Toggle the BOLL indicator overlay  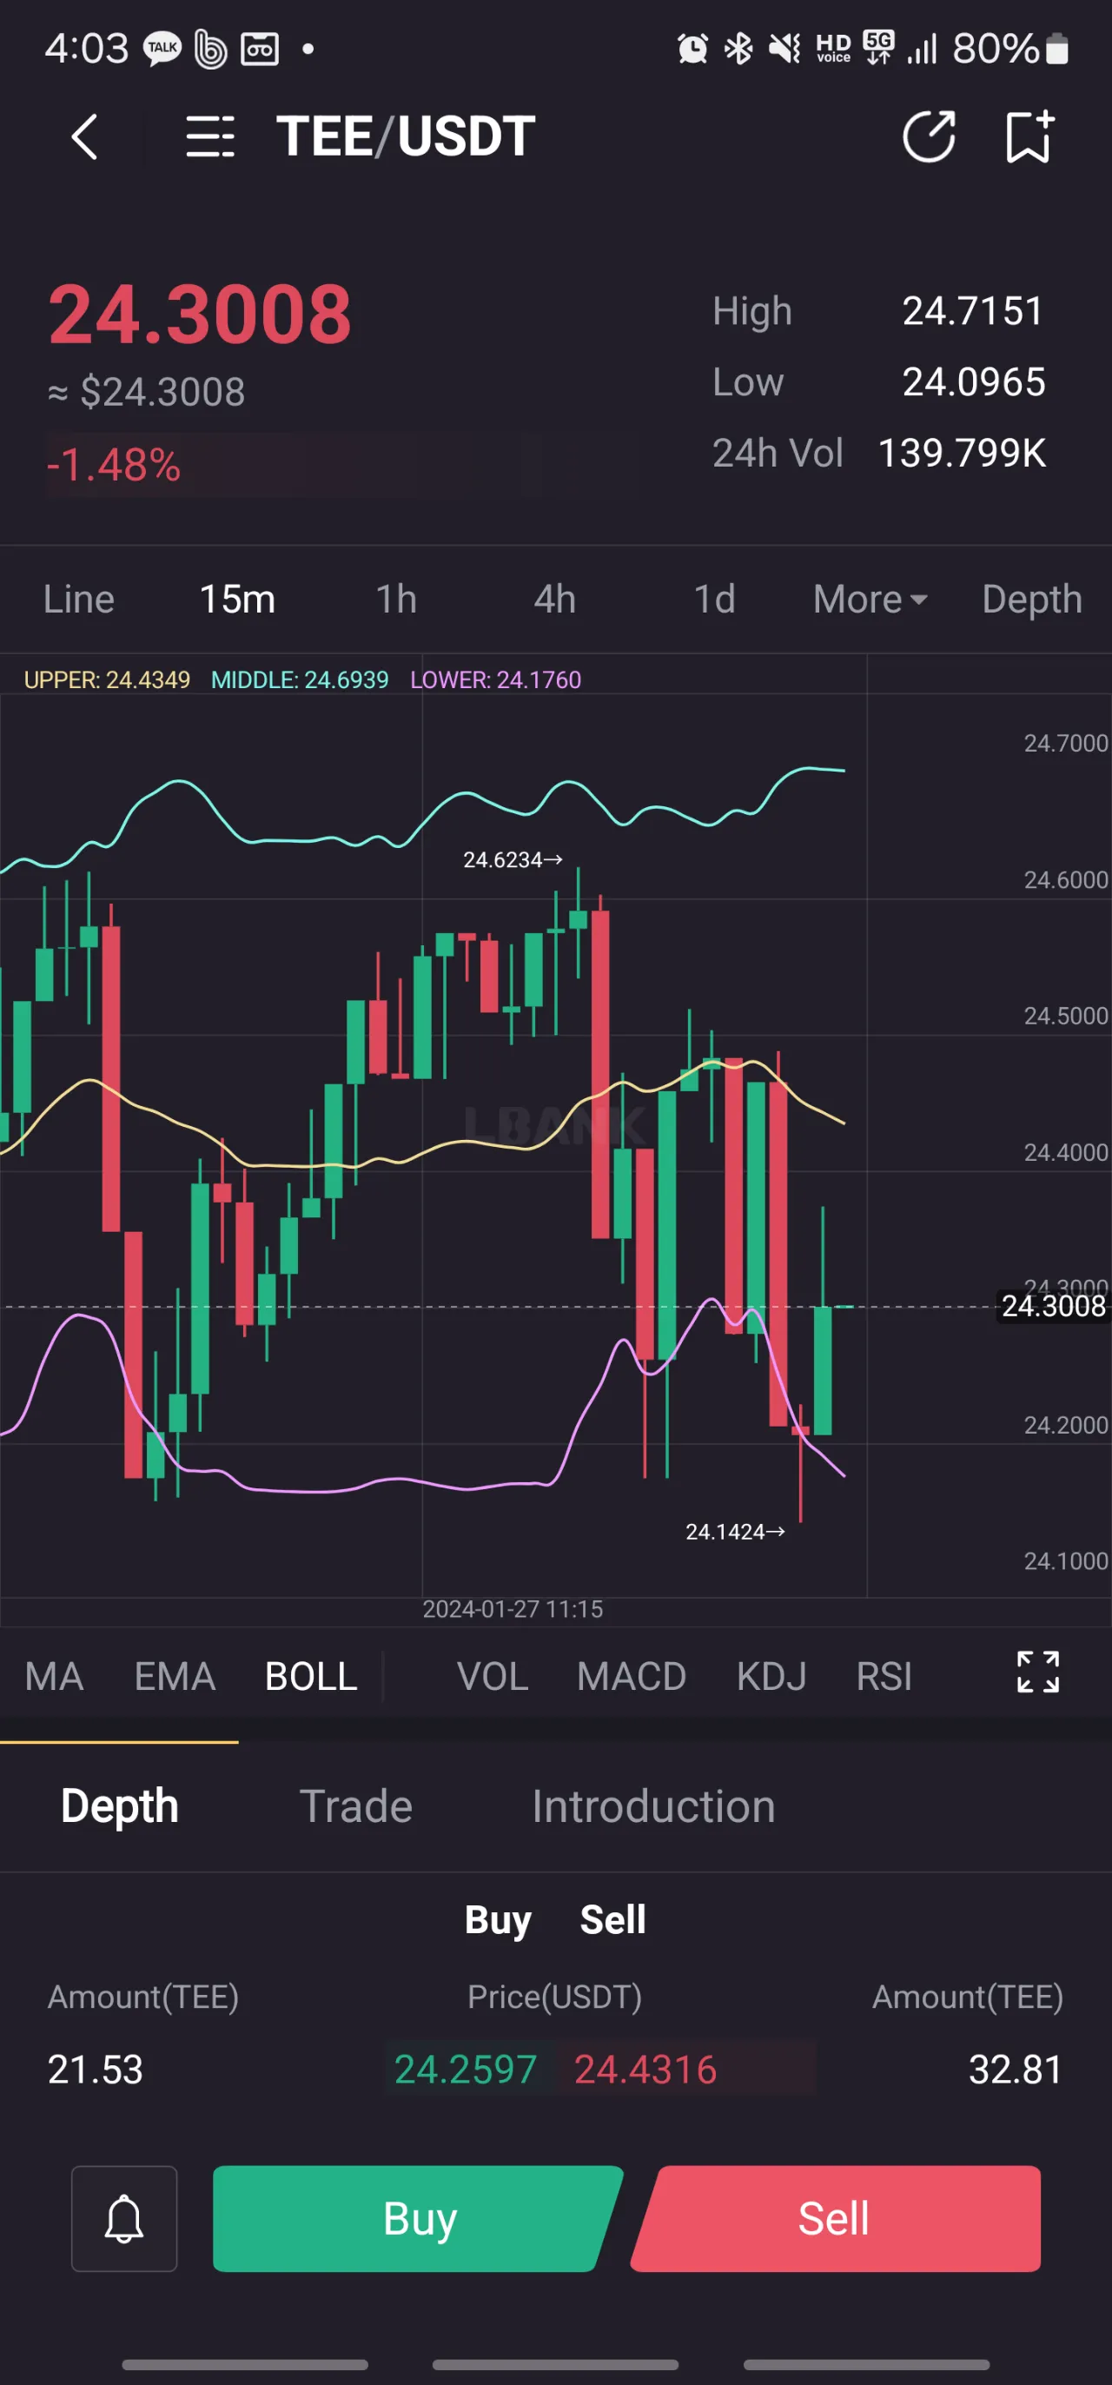tap(311, 1676)
